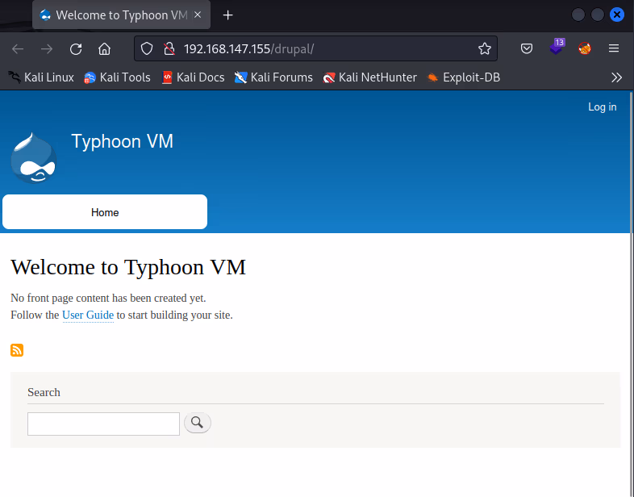Screen dimensions: 634x497
Task: Open the extension with badge 13
Action: pos(557,48)
